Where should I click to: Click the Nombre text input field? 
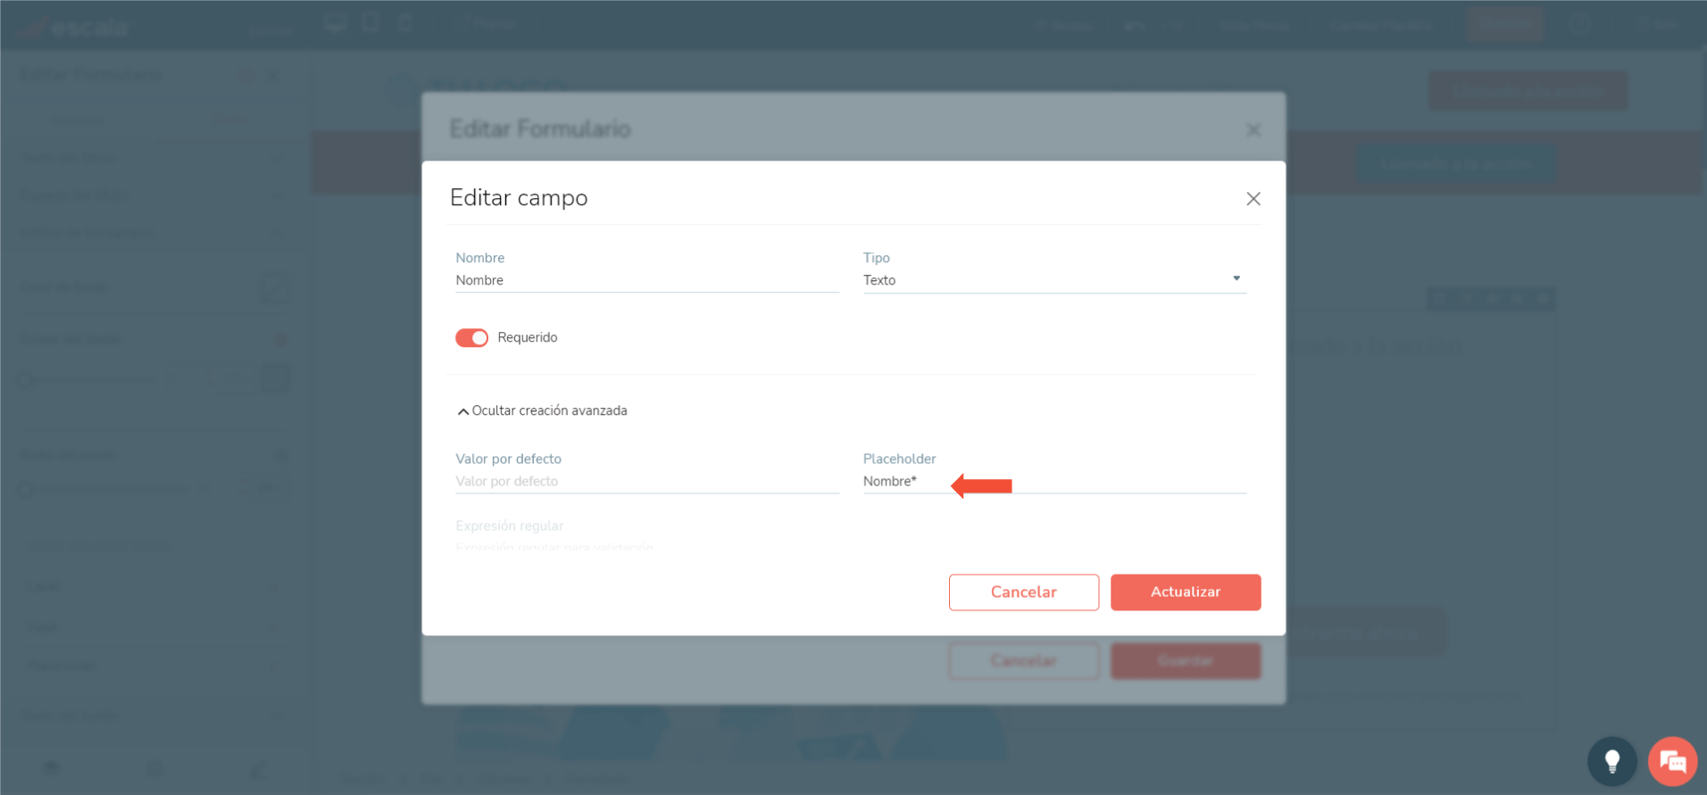tap(646, 280)
